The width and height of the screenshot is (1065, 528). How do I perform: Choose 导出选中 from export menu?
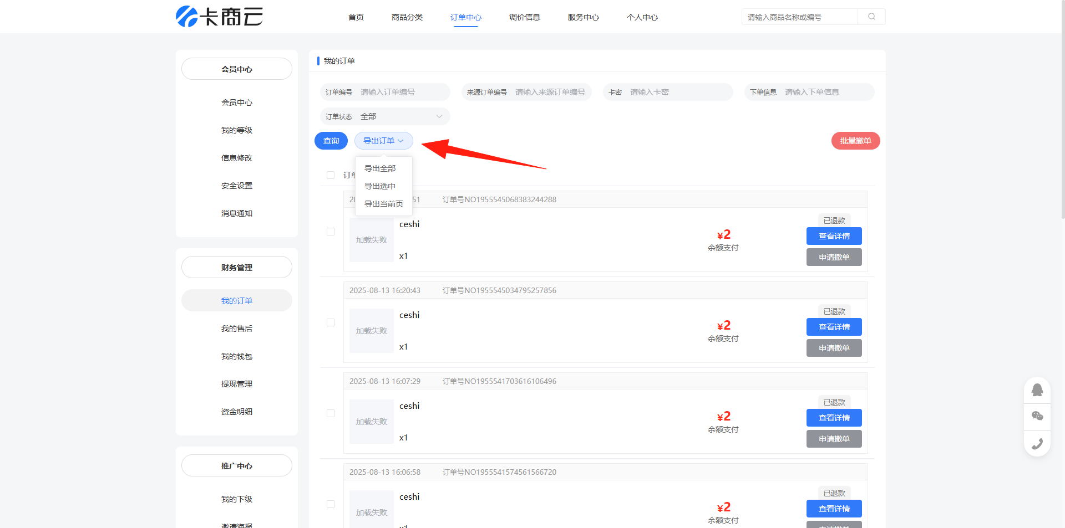coord(380,186)
